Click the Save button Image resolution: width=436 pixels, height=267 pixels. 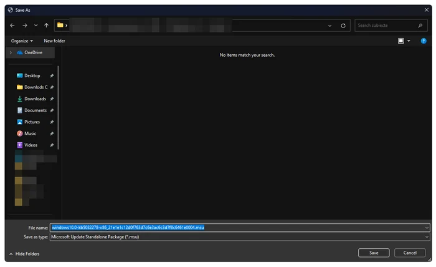click(x=374, y=253)
